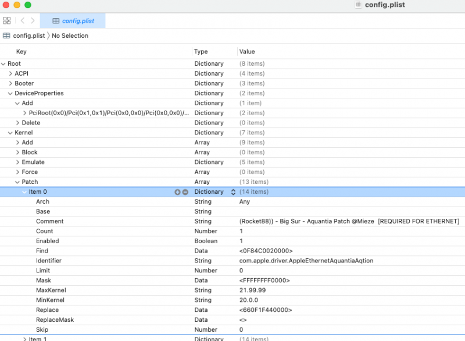Click the minus icon on Item 0

(185, 192)
